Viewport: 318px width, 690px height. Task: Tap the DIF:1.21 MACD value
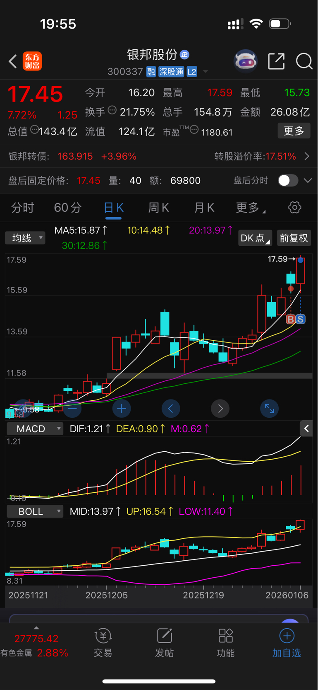[90, 429]
